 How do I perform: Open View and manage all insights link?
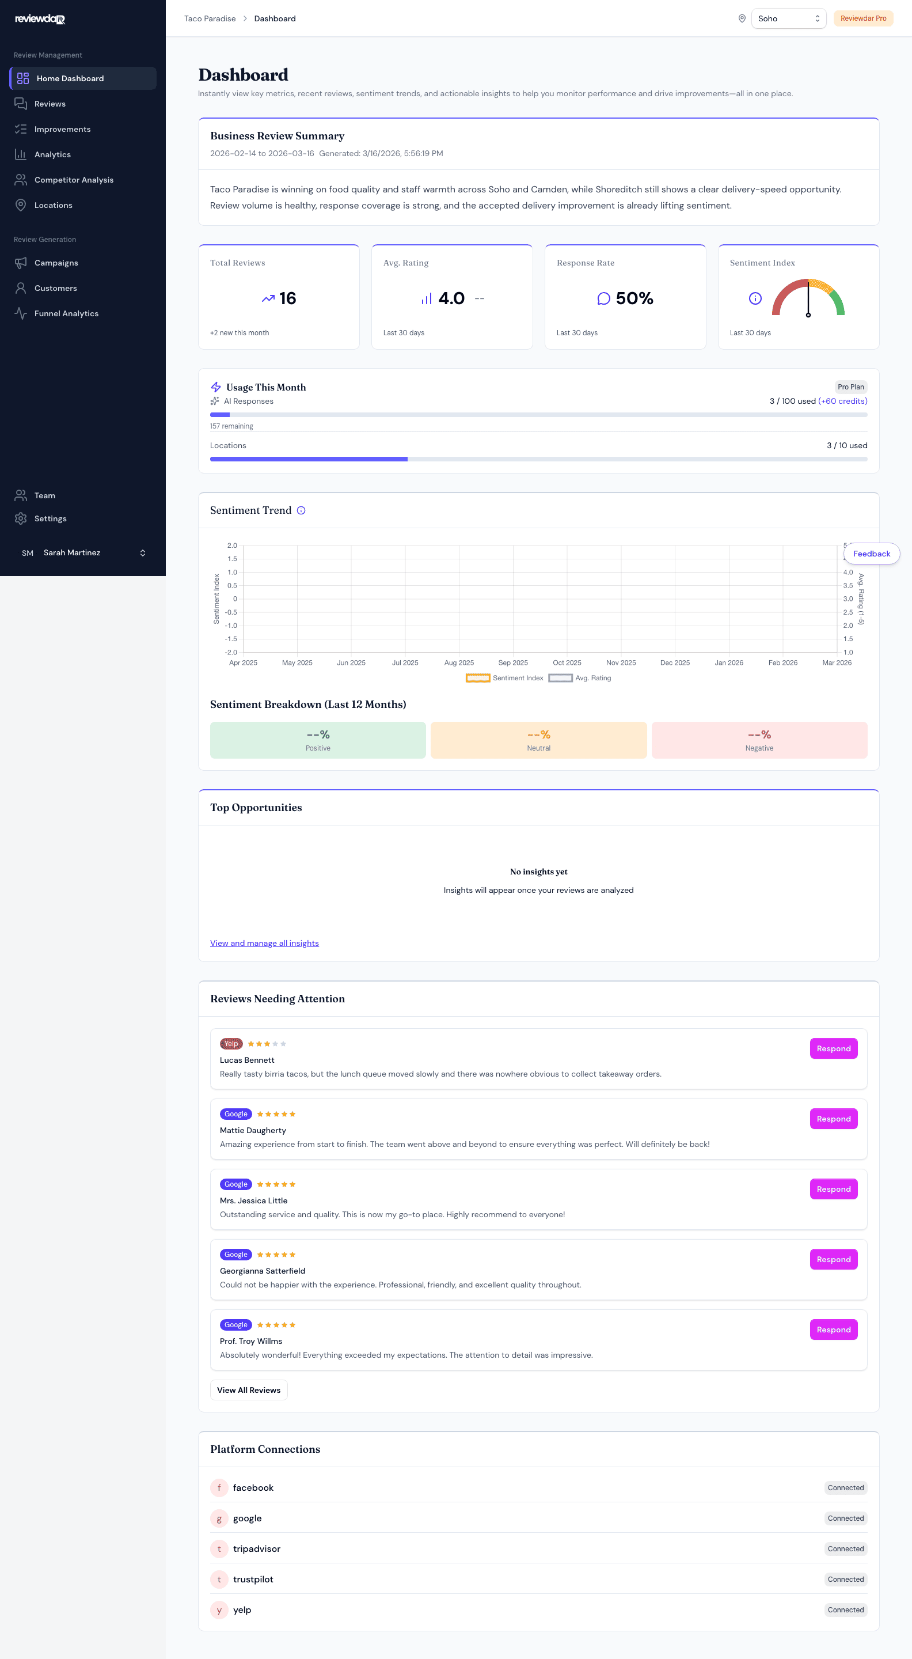point(264,943)
